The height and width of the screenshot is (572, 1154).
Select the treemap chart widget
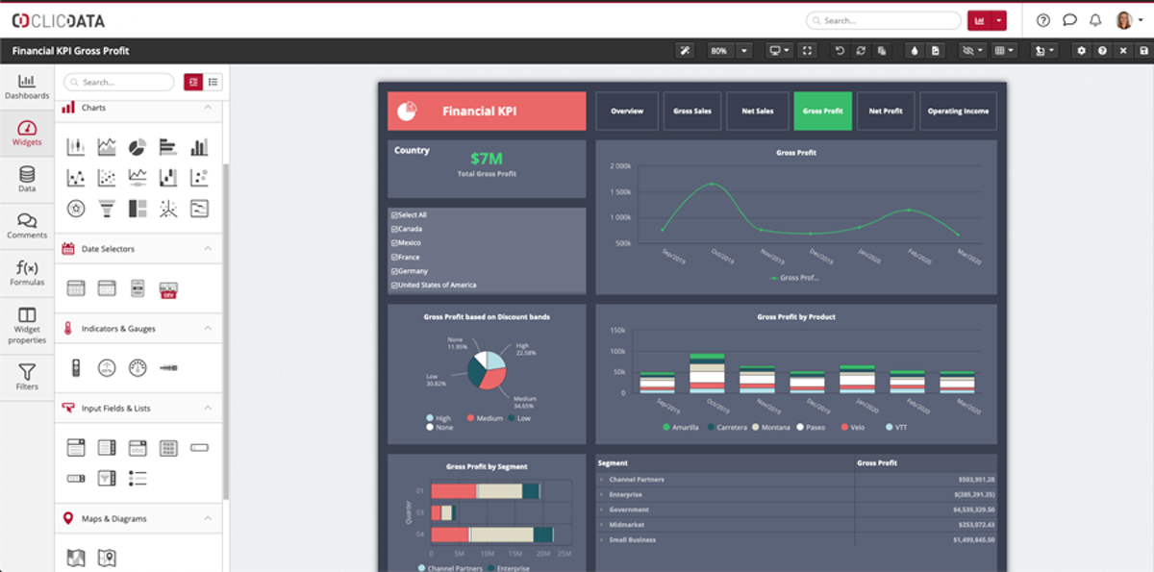(x=138, y=208)
